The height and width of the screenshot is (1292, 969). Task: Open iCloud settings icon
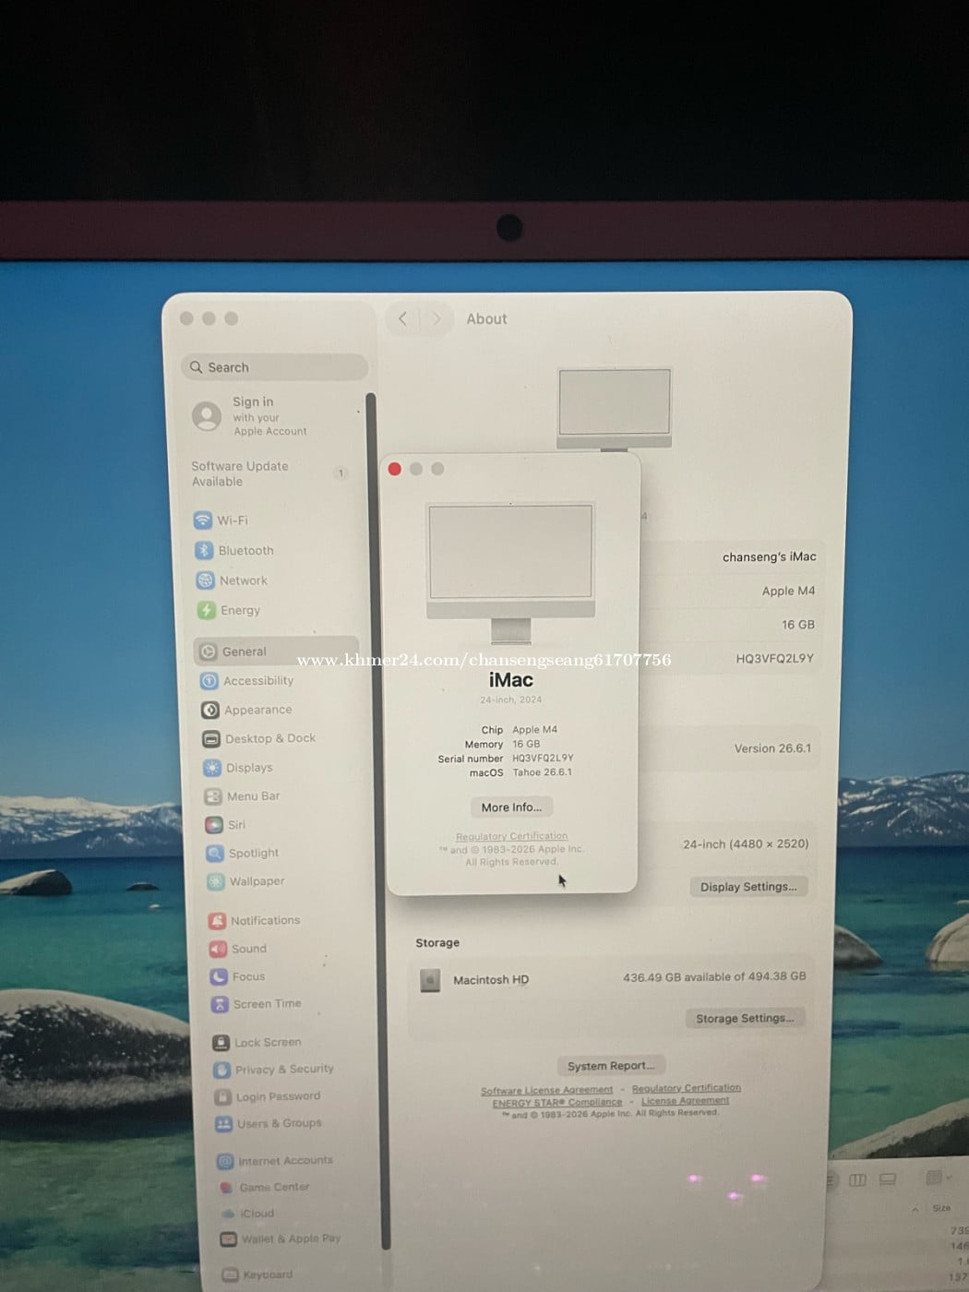pos(227,1214)
